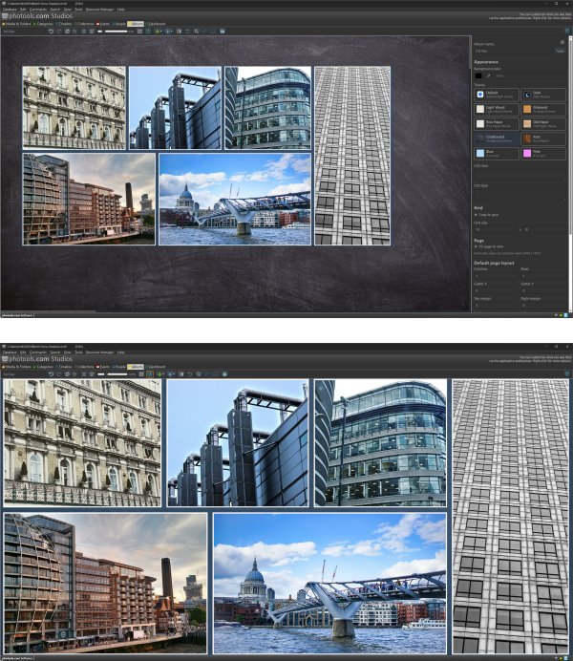Click rotate icon left of magnifier, top window
Screen dimensions: 573x661
click(187, 32)
